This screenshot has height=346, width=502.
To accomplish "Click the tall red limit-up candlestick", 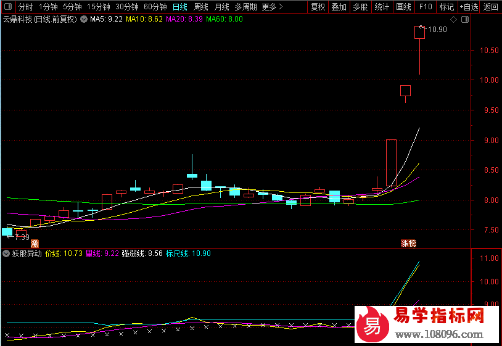I will point(391,163).
